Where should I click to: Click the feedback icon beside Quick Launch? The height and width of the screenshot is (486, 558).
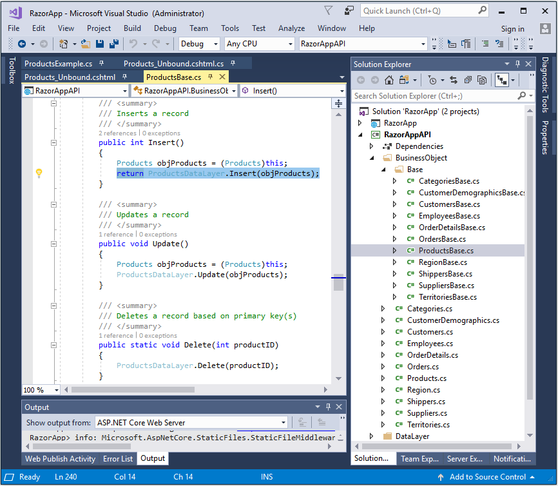[x=349, y=11]
